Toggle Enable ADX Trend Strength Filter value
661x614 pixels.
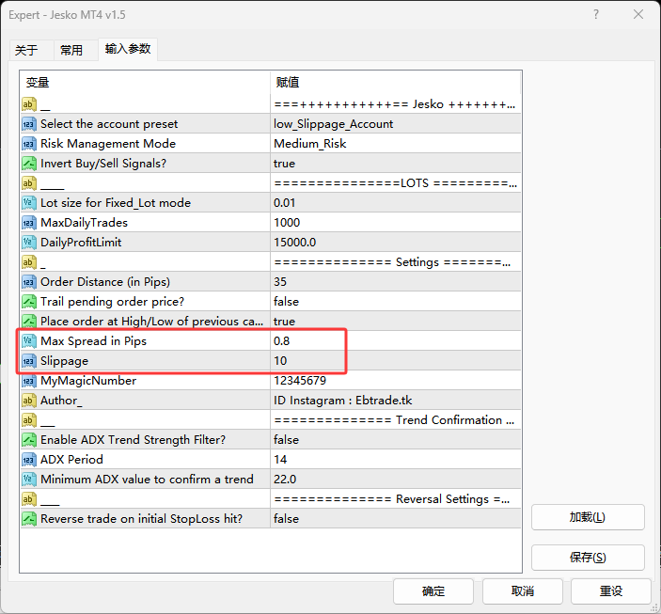(x=393, y=440)
